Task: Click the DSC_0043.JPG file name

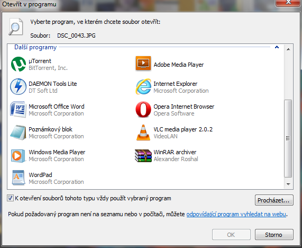Action: click(x=76, y=36)
